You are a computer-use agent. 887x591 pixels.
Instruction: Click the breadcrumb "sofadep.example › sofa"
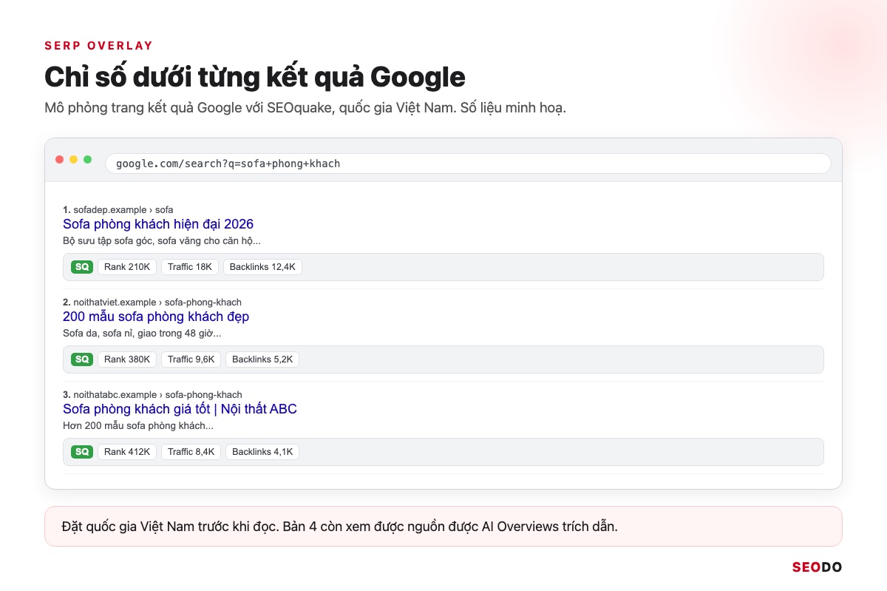coord(123,210)
